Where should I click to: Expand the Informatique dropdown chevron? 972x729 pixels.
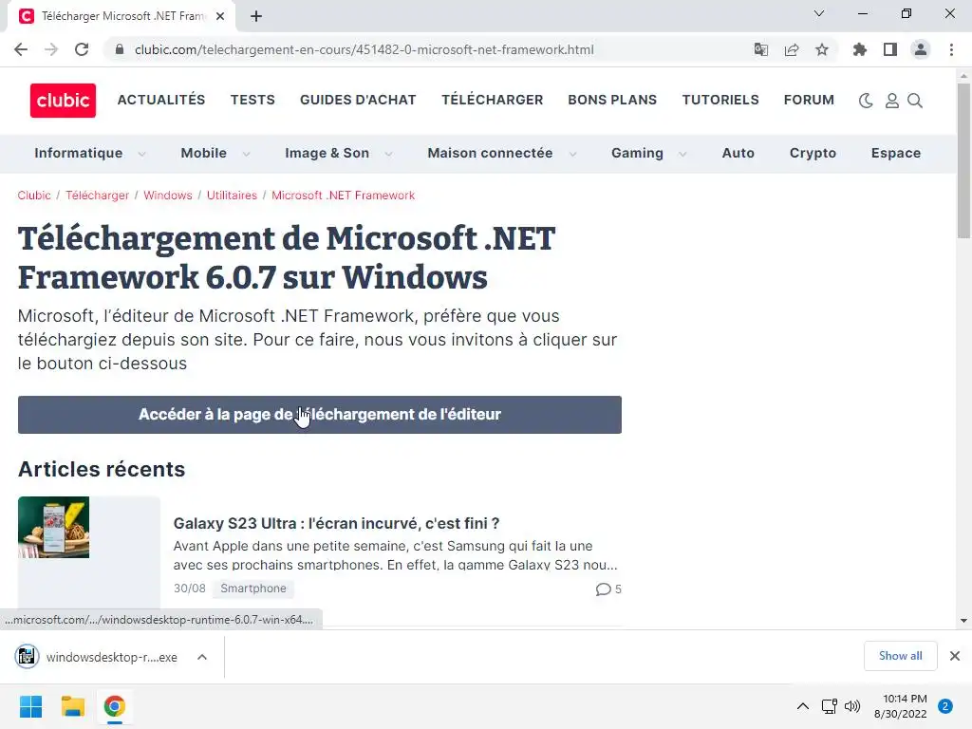tap(142, 154)
